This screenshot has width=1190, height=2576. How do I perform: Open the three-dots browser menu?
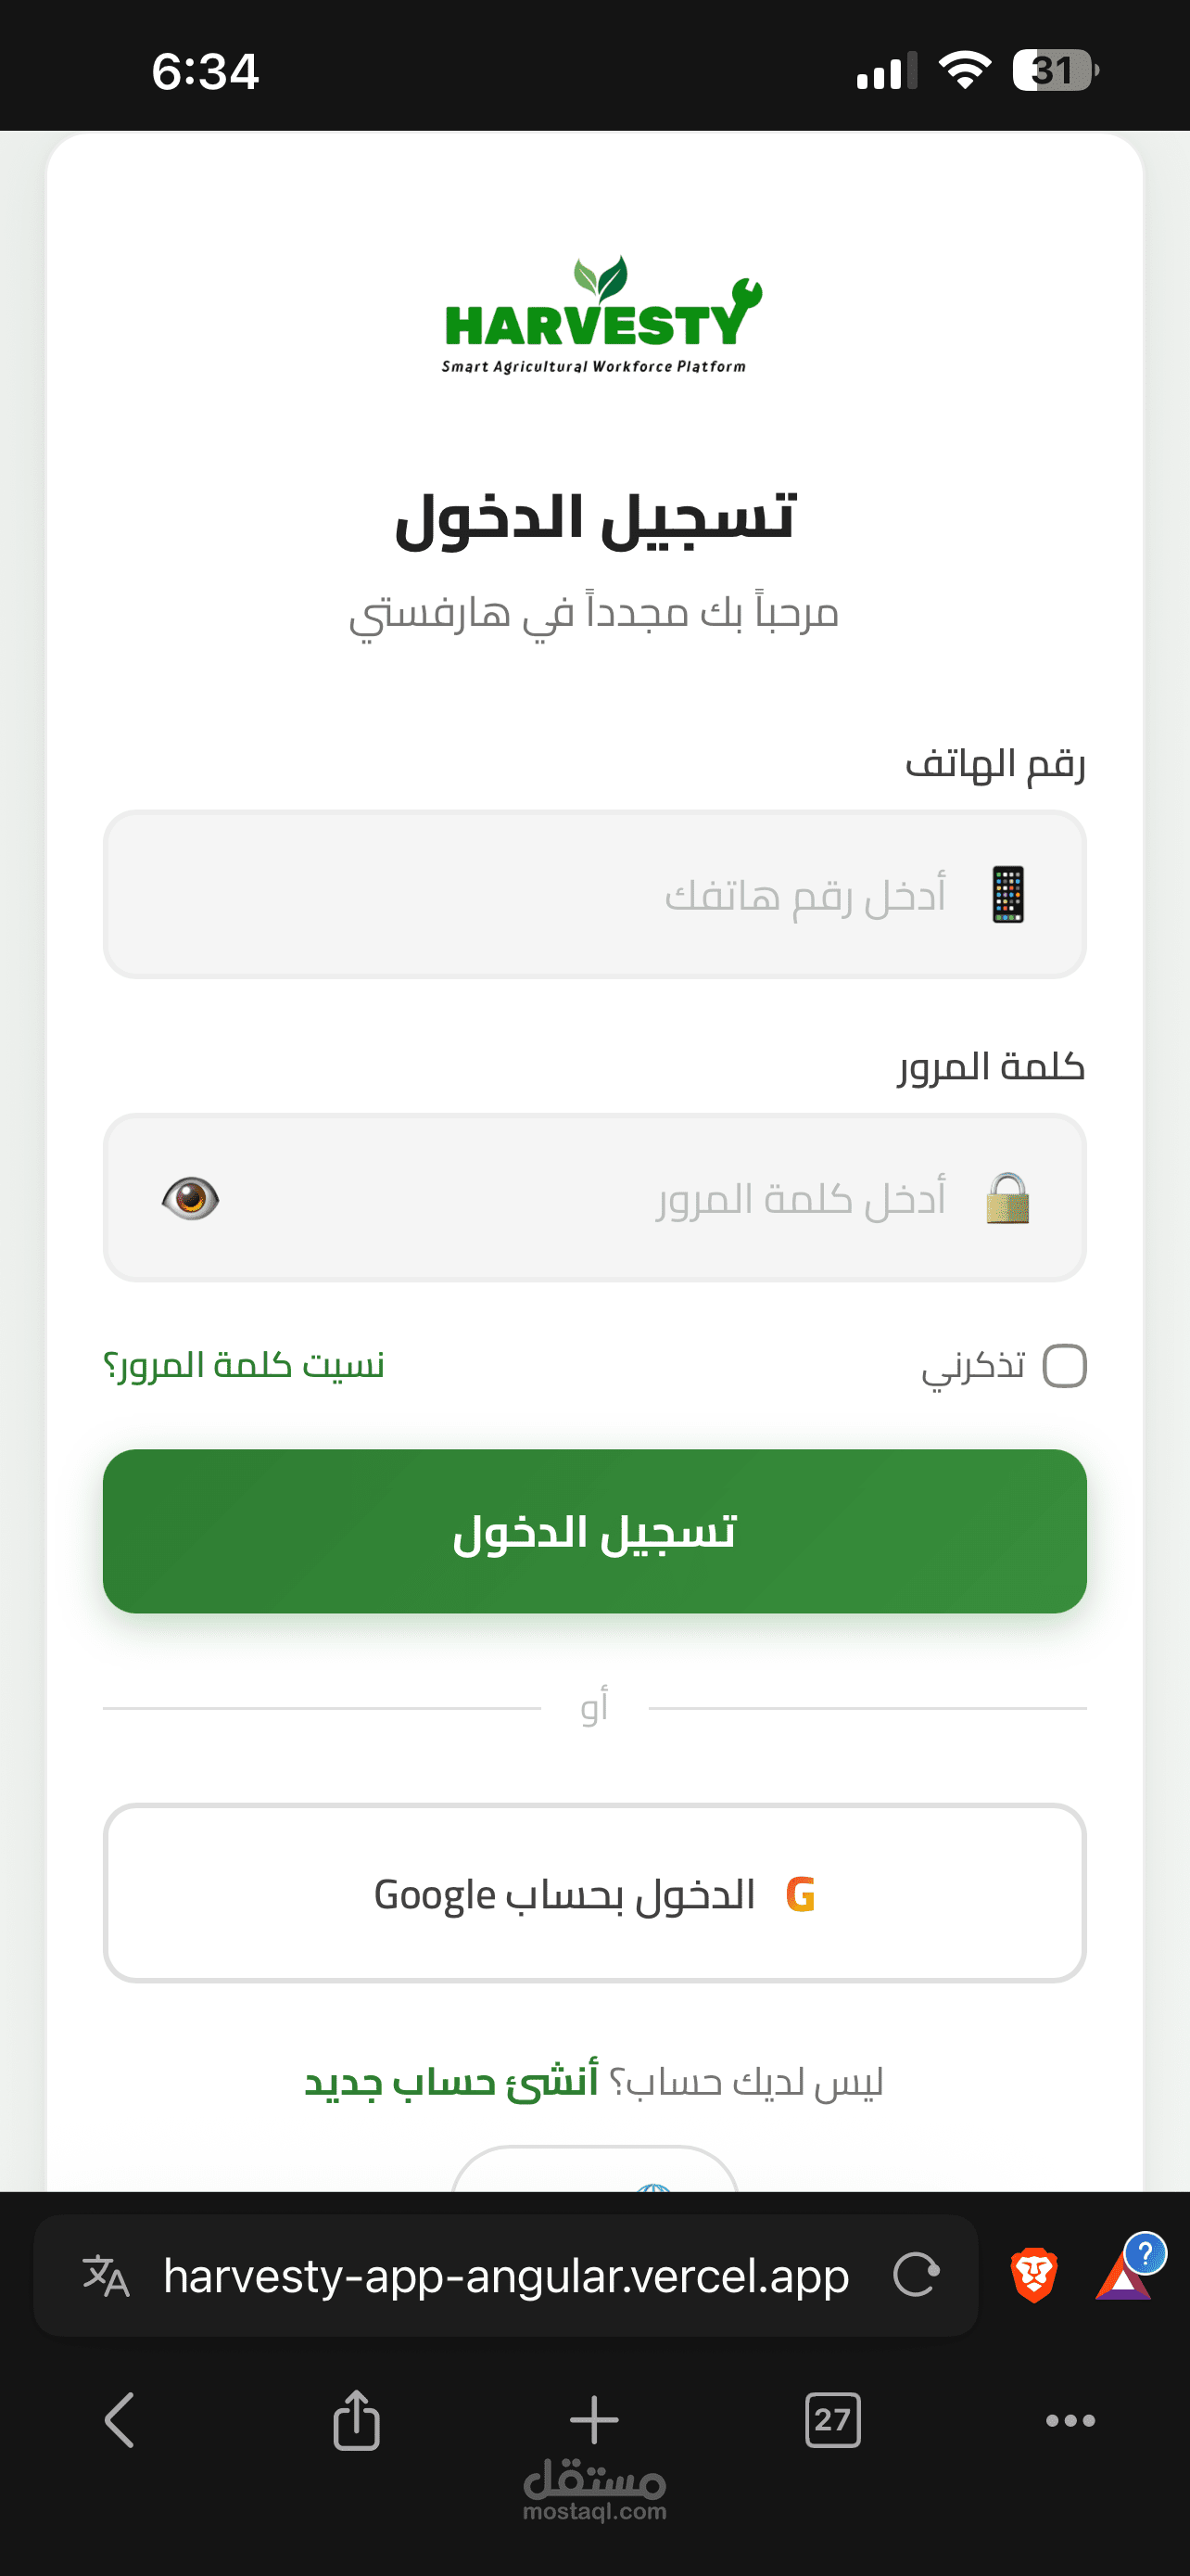click(x=1070, y=2420)
